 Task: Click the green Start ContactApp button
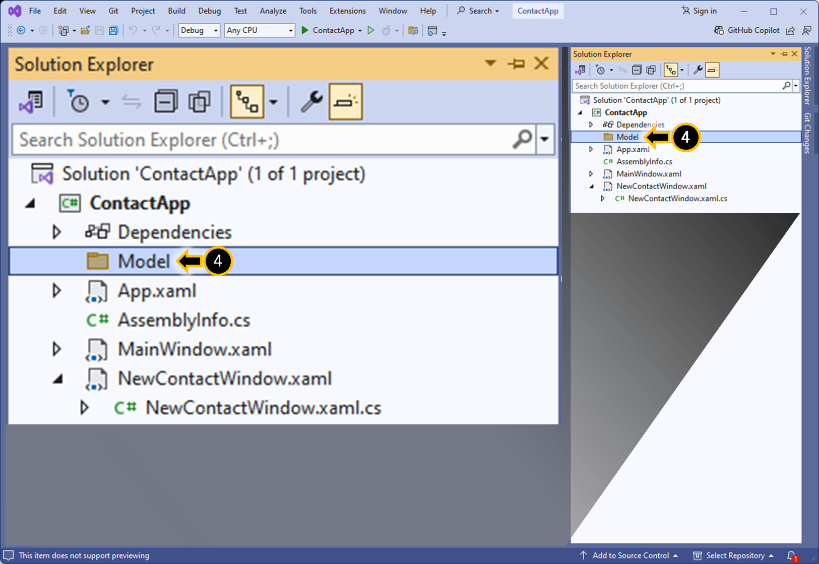(328, 31)
